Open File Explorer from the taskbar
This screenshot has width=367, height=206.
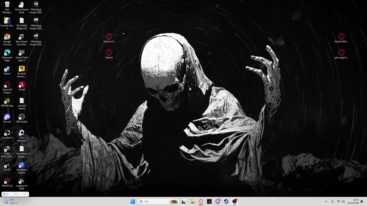tap(192, 201)
